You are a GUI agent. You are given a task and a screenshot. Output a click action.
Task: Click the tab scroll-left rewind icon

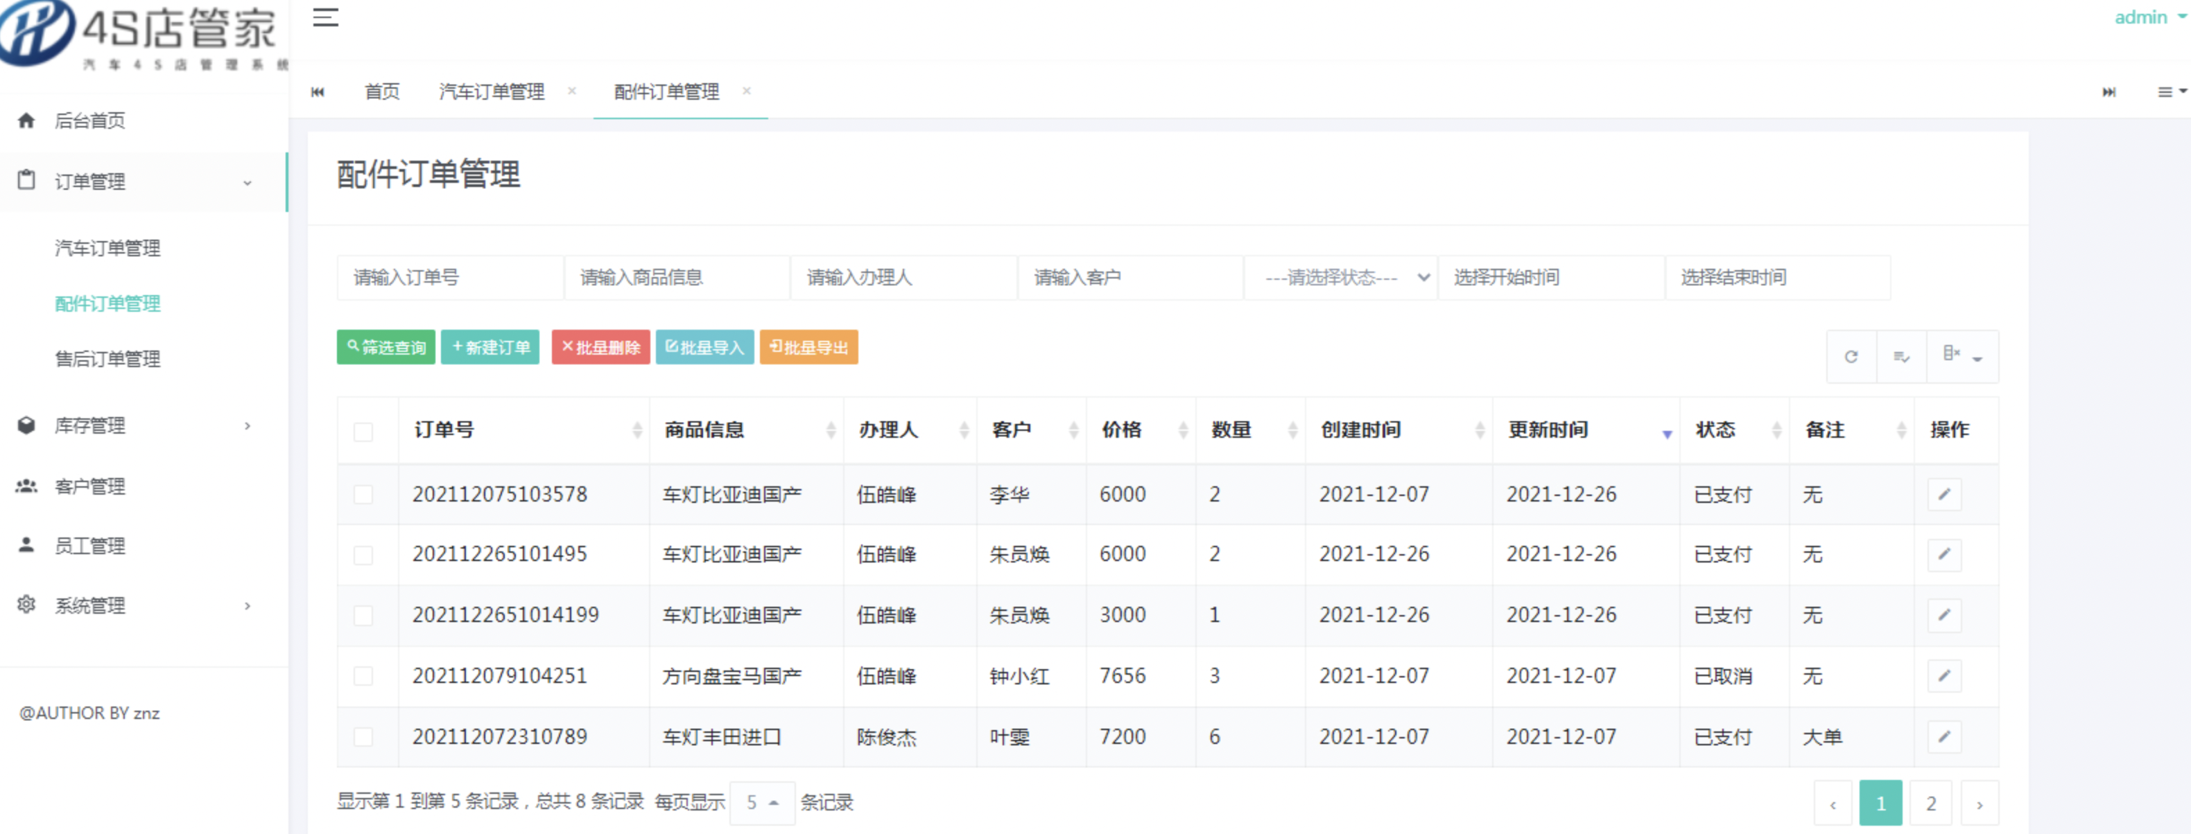[318, 92]
